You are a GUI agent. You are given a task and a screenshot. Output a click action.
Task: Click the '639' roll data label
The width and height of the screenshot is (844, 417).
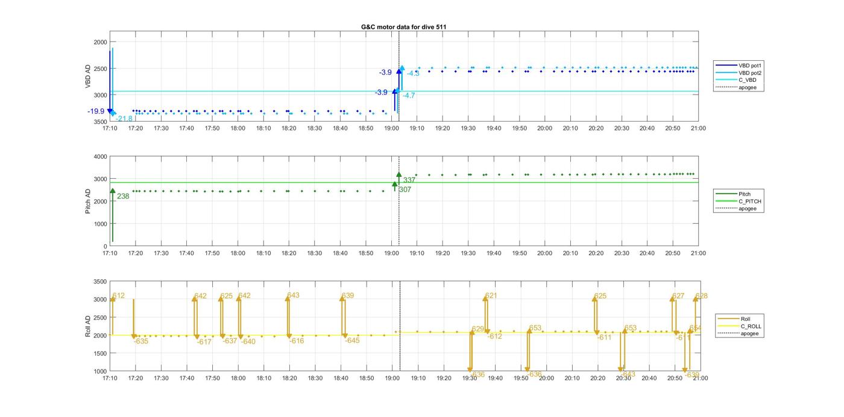tap(348, 295)
